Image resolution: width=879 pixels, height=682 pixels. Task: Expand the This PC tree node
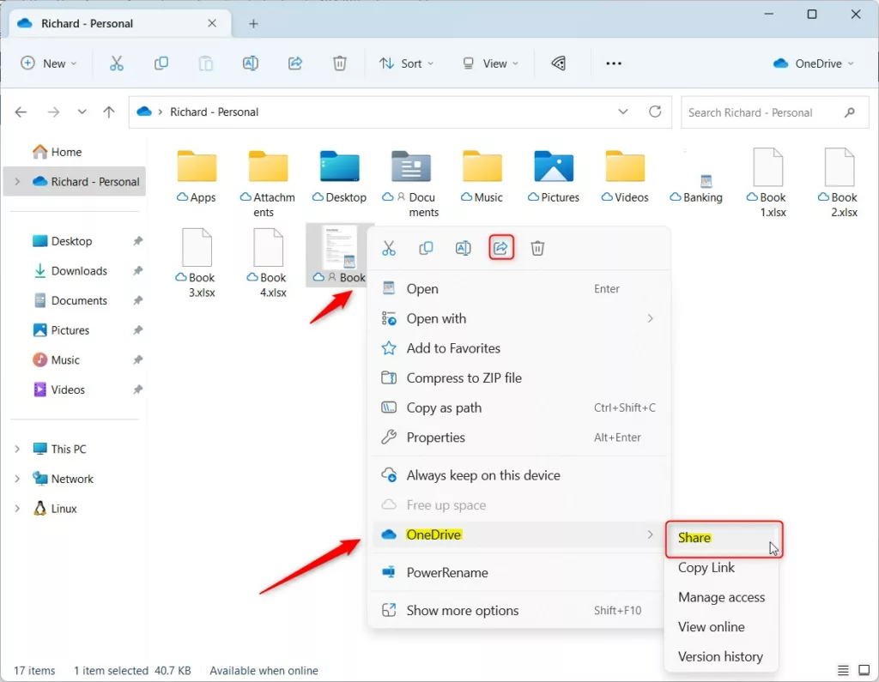[17, 449]
